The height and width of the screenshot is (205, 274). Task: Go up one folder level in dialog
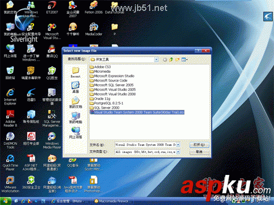click(x=171, y=60)
